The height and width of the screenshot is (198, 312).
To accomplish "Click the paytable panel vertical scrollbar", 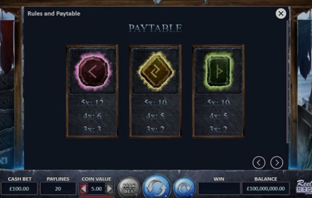I will (287, 81).
